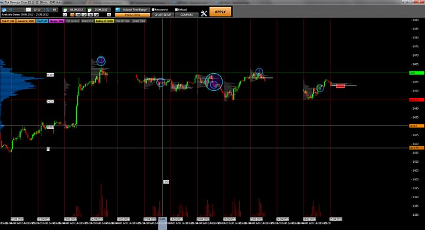Open the wrench and screwdriver settings
The height and width of the screenshot is (230, 425).
204,14
